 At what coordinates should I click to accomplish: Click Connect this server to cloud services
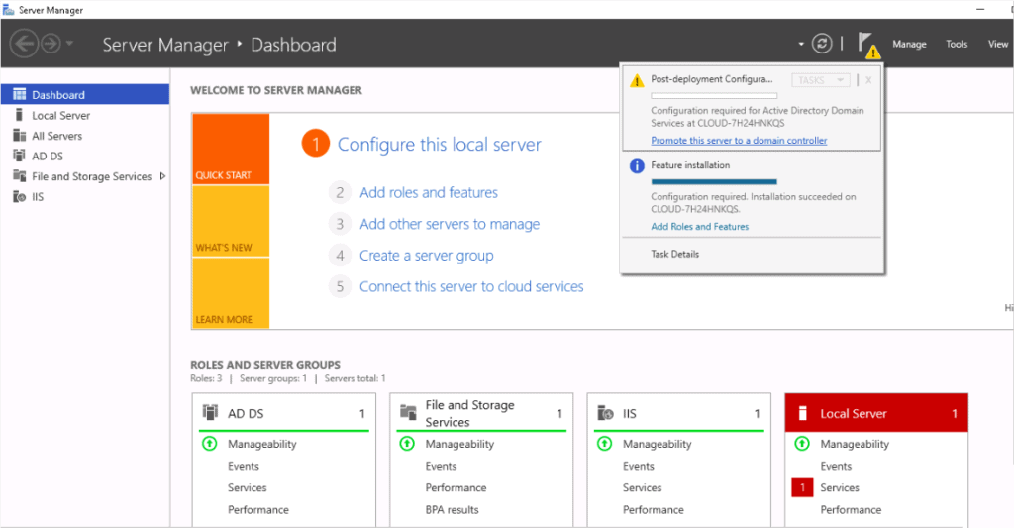(471, 286)
